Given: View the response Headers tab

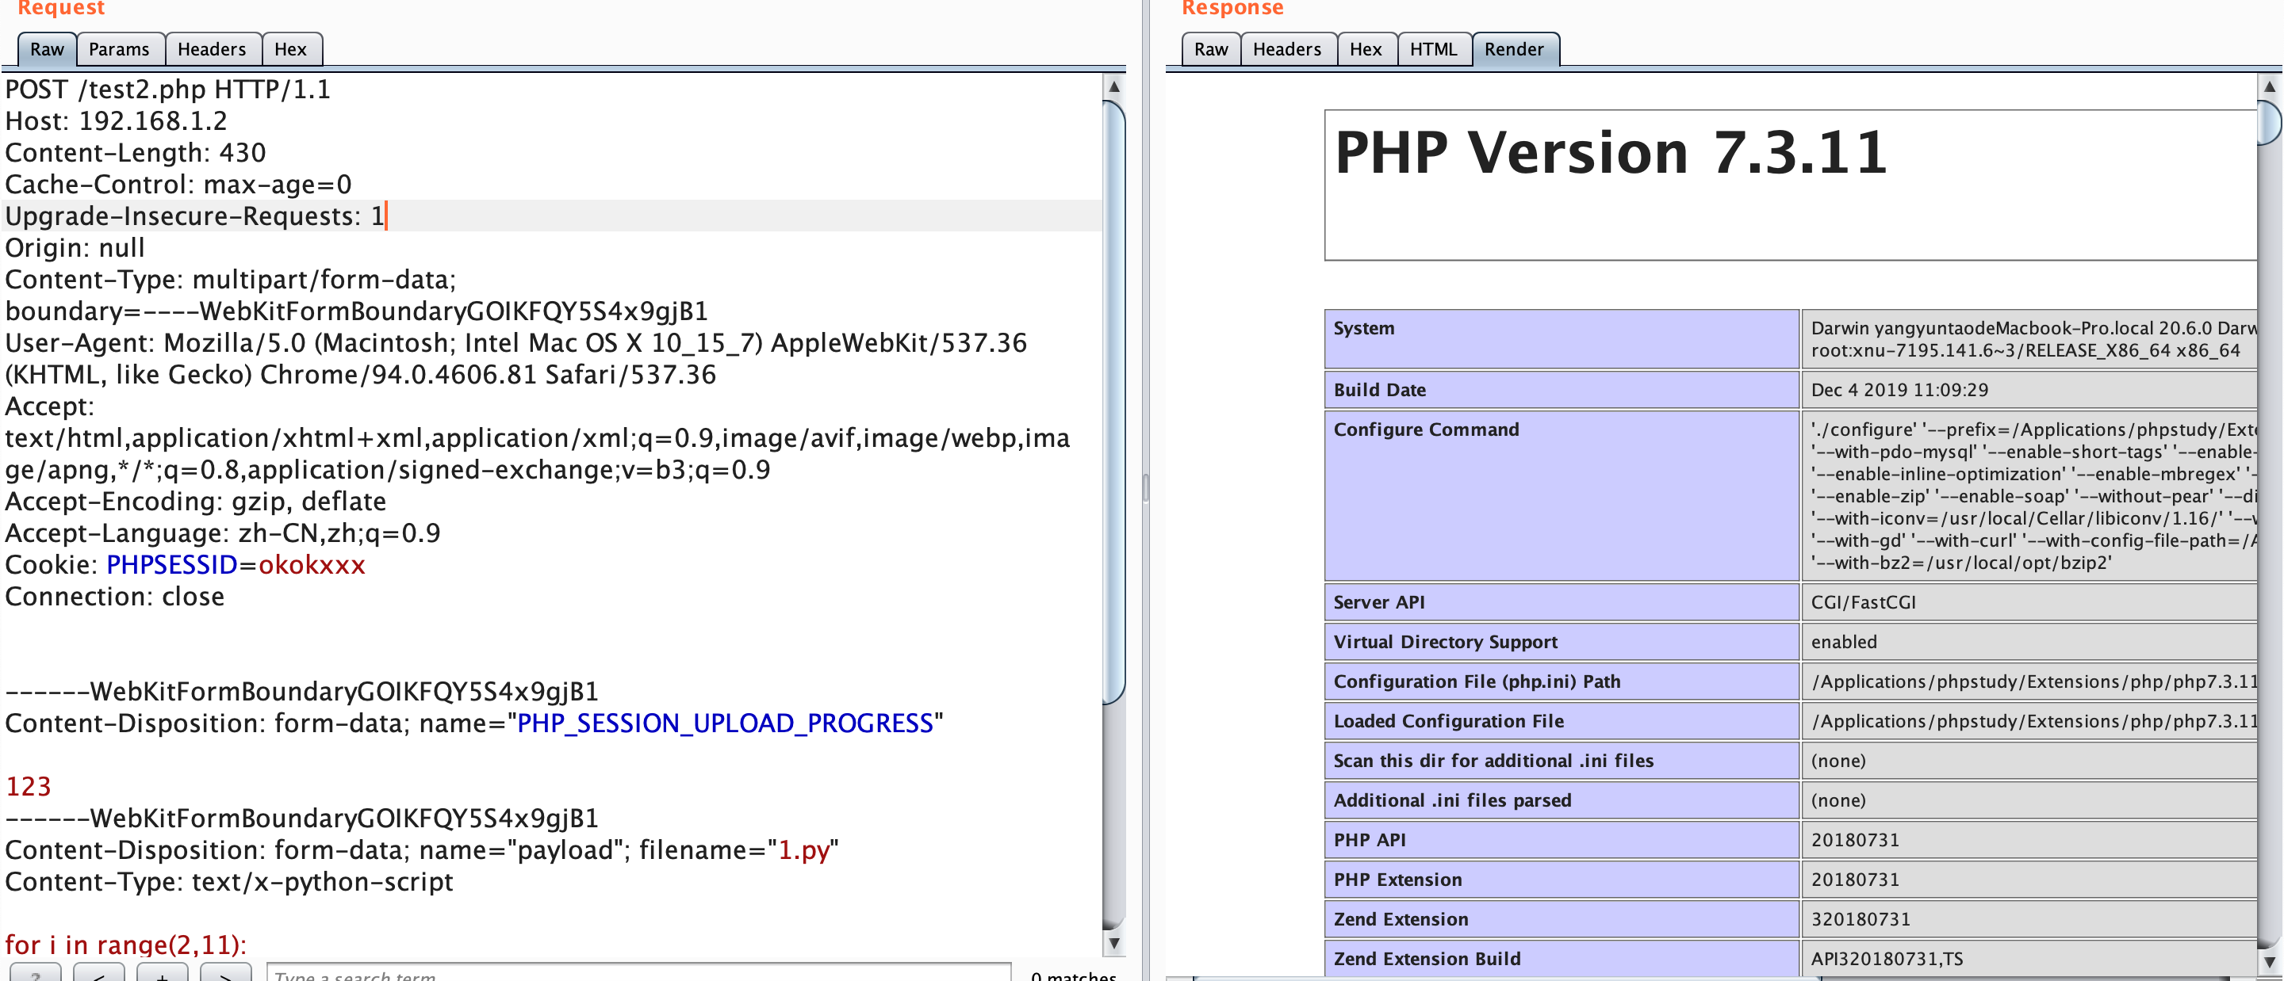Looking at the screenshot, I should click(x=1286, y=50).
